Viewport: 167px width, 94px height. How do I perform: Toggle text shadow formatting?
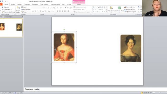click(40, 11)
